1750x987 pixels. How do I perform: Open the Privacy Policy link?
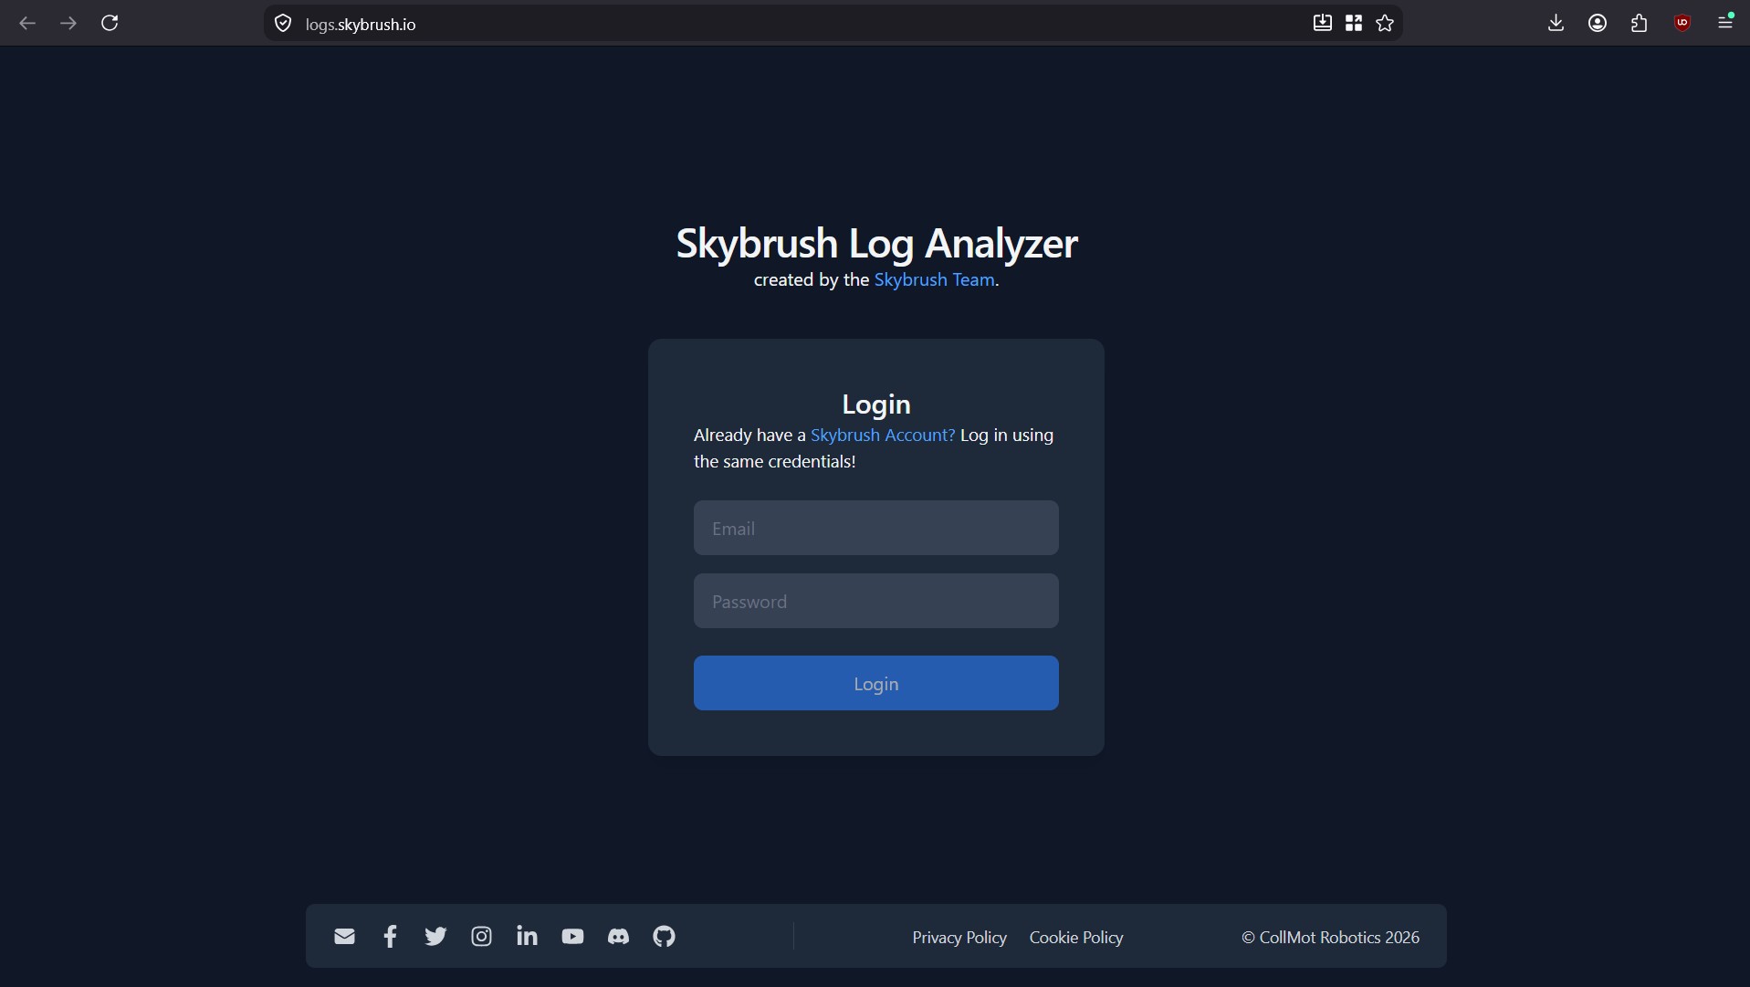coord(959,938)
